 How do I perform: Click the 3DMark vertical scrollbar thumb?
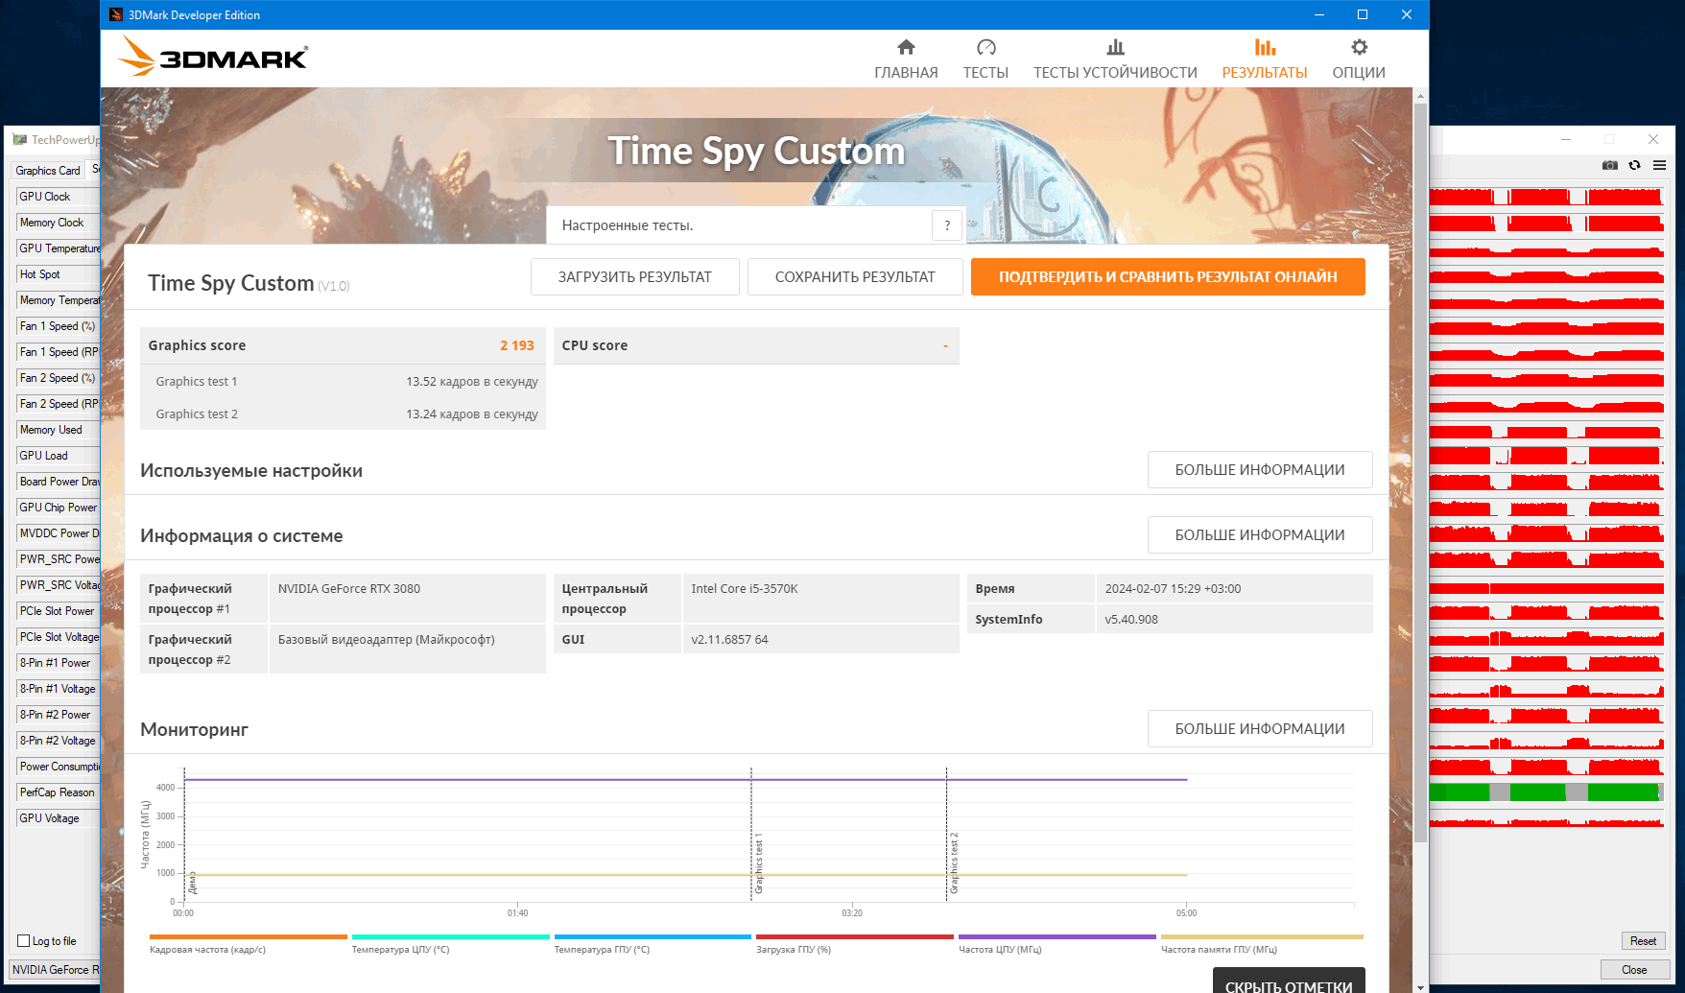[x=1420, y=473]
